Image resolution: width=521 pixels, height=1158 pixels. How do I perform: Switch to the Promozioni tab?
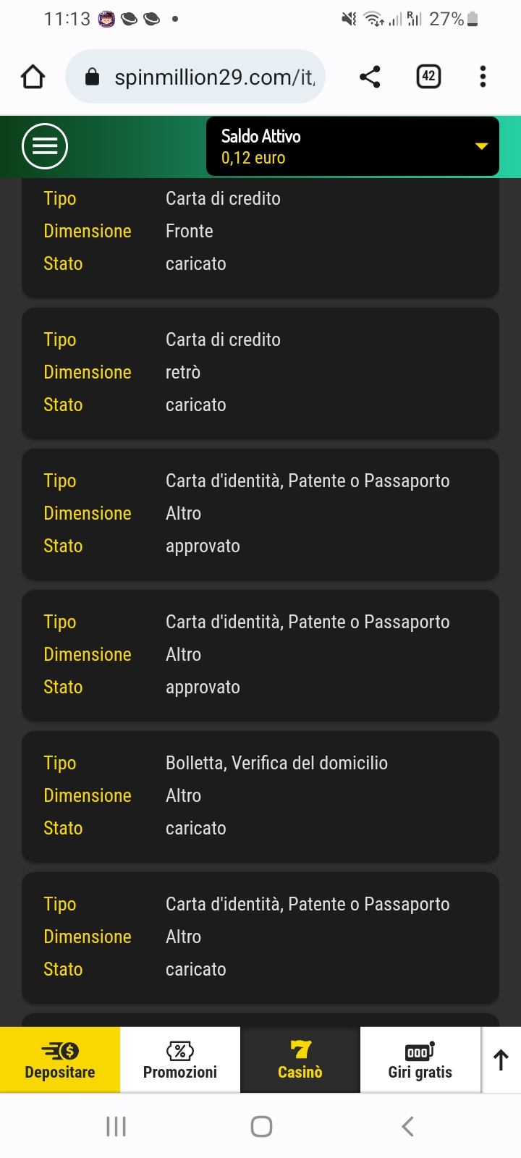pyautogui.click(x=180, y=1060)
